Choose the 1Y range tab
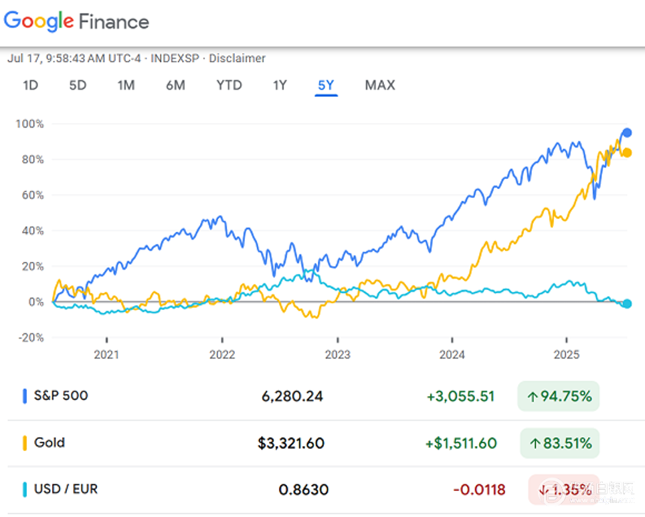This screenshot has width=645, height=517. 280,85
